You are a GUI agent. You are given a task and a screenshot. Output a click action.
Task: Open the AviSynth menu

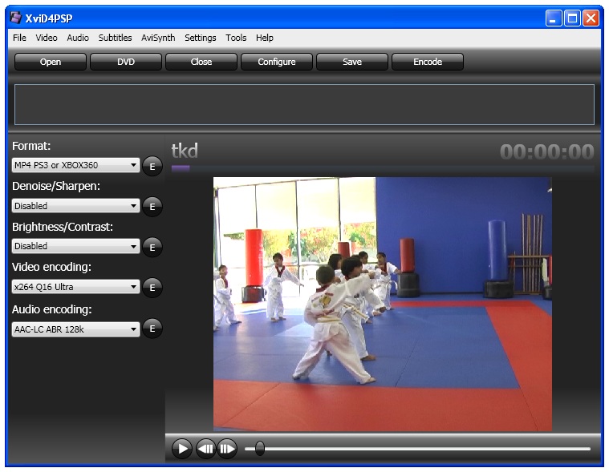[x=158, y=38]
